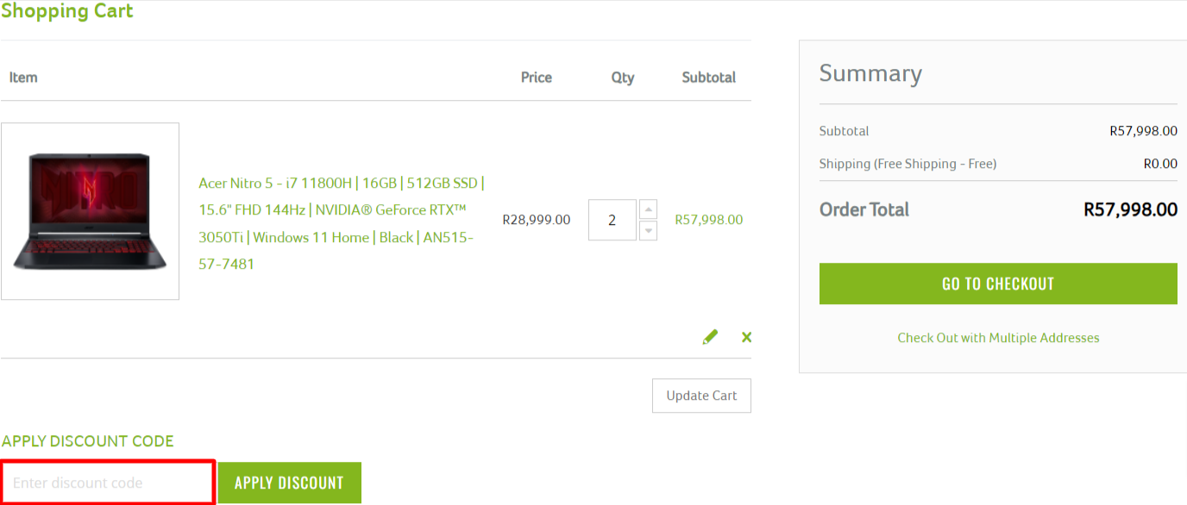Image resolution: width=1187 pixels, height=505 pixels.
Task: Select the quantity input box
Action: coord(612,220)
